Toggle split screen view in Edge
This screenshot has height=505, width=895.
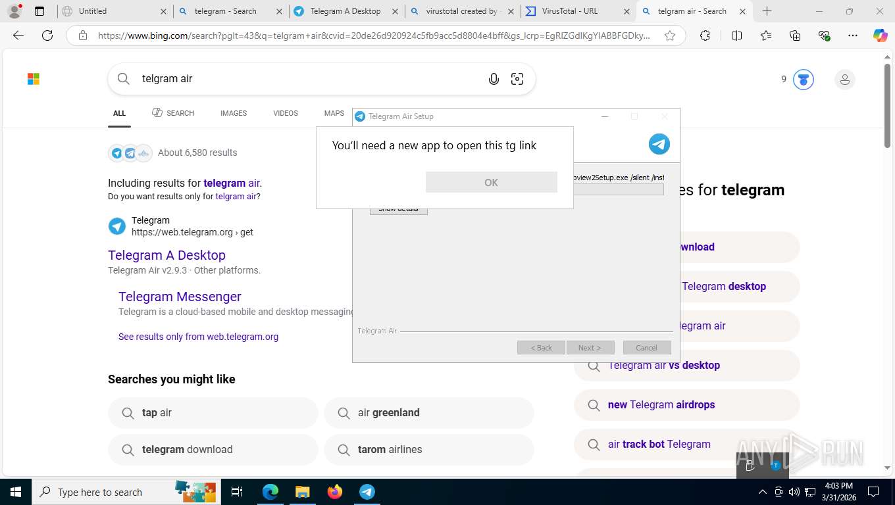736,36
